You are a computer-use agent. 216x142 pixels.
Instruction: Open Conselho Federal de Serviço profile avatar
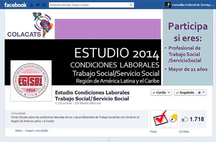click(168, 5)
